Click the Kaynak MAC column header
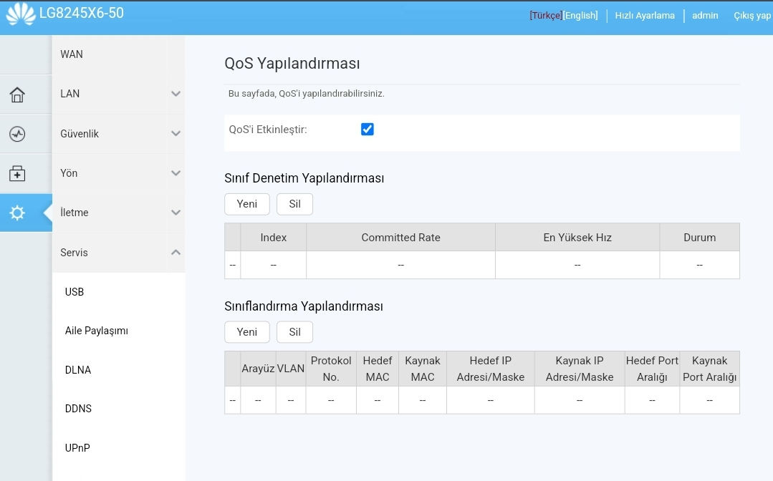The image size is (773, 481). (x=423, y=368)
